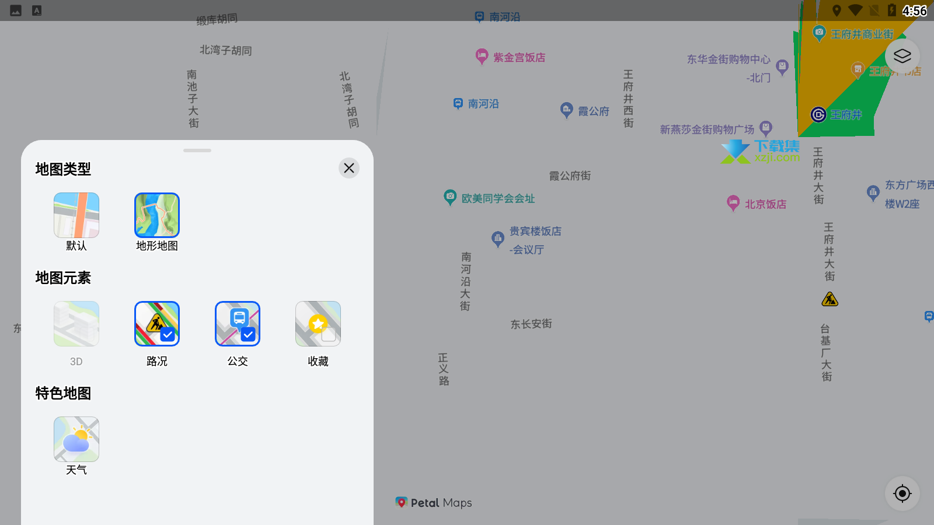Tap the 霞公府 building marker
Image resolution: width=934 pixels, height=525 pixels.
tap(566, 110)
